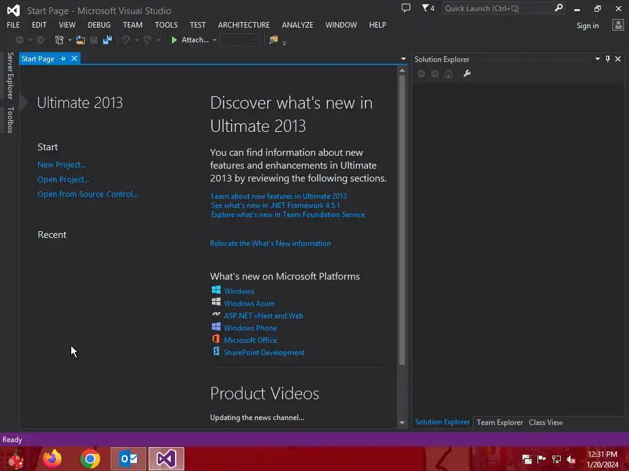Expand the Redo history dropdown
Viewport: 629px width, 471px height.
pos(158,40)
